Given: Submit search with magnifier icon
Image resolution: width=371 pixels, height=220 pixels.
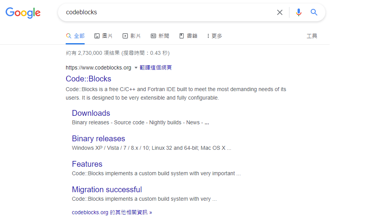Looking at the screenshot, I should [x=314, y=12].
